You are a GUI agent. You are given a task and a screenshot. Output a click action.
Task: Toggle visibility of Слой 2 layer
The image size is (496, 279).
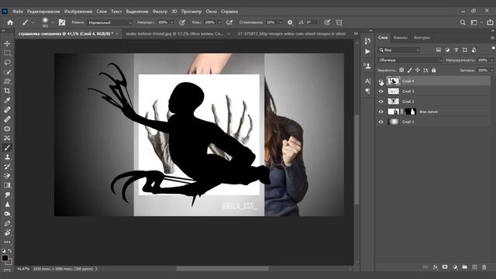[381, 102]
